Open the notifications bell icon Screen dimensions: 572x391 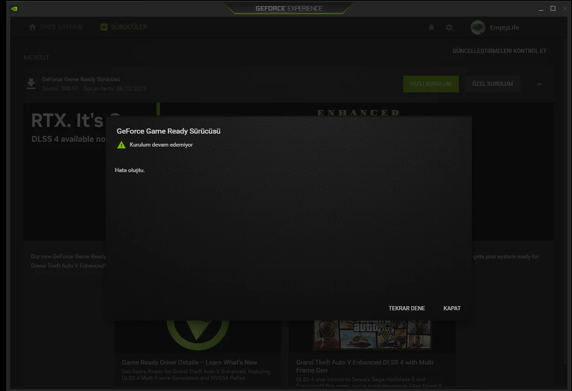(431, 27)
